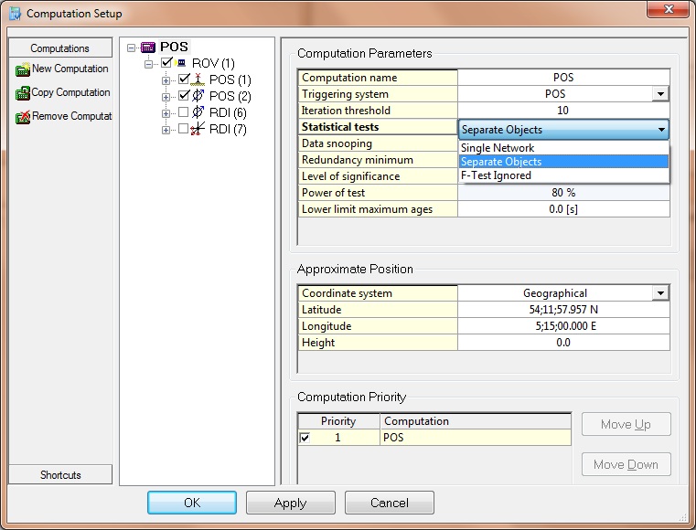Click the POS (2) gyro icon
The image size is (696, 530).
[x=198, y=96]
